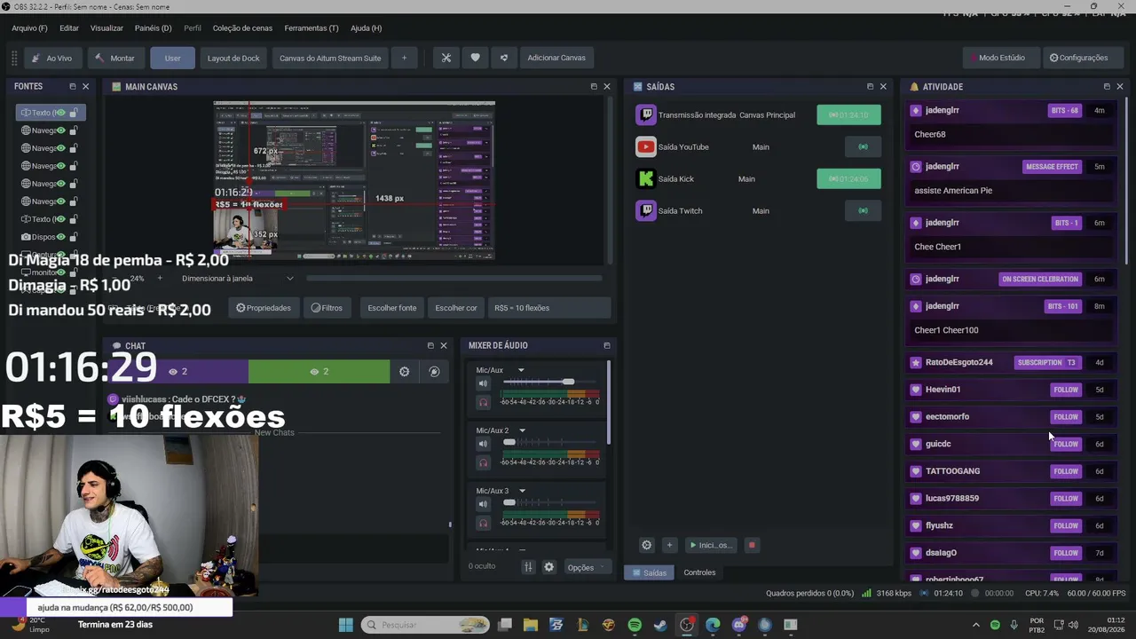Mute the Mic/Aux 3 channel
This screenshot has height=639, width=1136.
(x=483, y=504)
